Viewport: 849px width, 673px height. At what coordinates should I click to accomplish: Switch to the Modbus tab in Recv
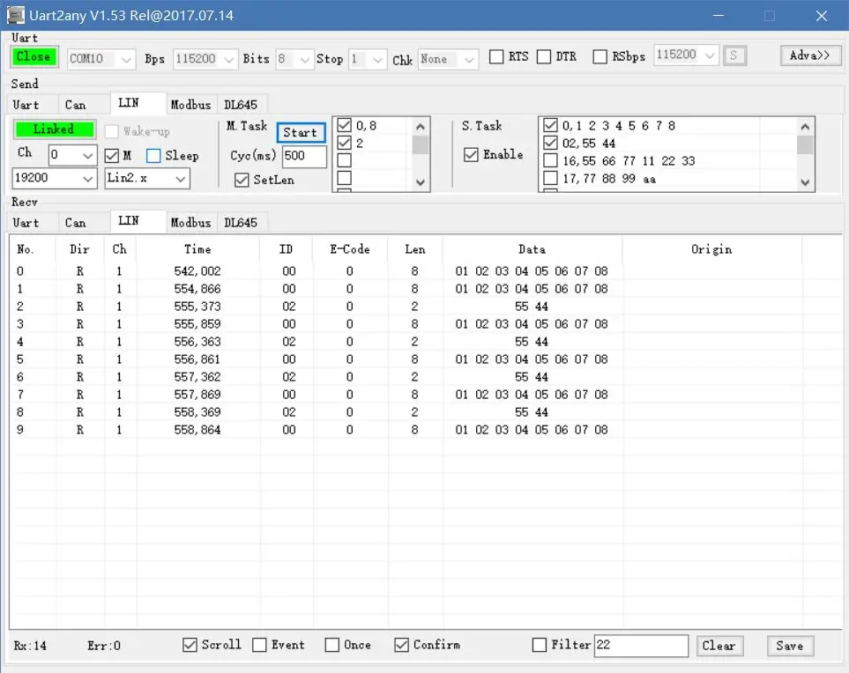[190, 222]
